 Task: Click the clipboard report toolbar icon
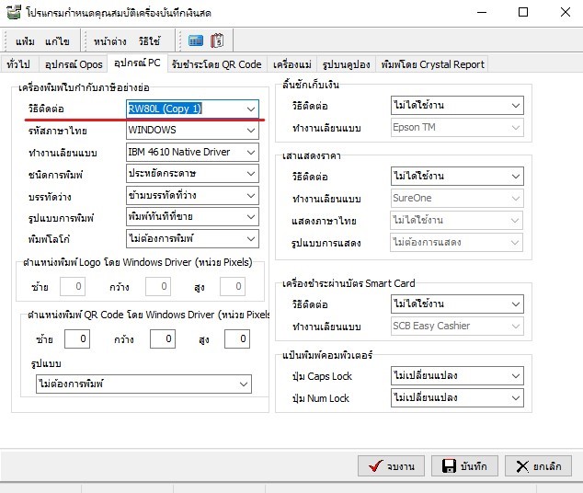coord(217,40)
